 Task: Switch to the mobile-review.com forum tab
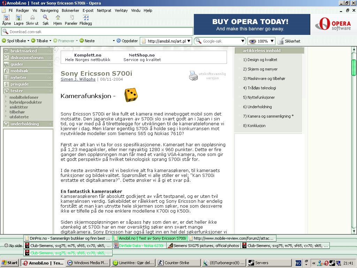(x=232, y=238)
